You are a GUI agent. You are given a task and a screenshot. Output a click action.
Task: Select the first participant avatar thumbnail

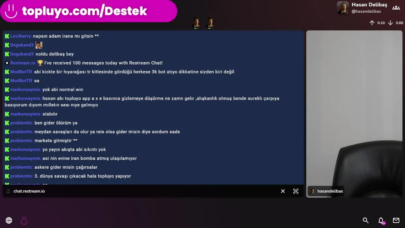coord(196,23)
